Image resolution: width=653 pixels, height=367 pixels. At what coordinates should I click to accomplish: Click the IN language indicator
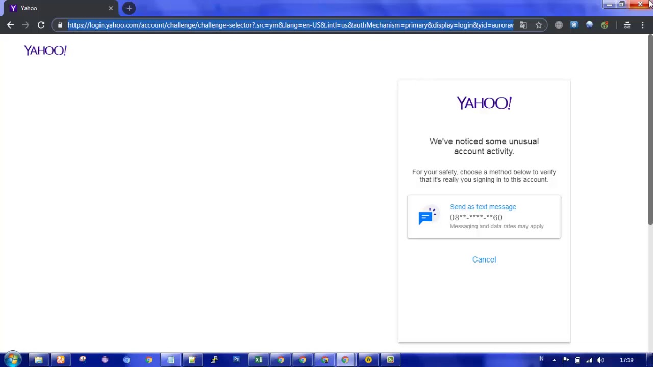541,359
